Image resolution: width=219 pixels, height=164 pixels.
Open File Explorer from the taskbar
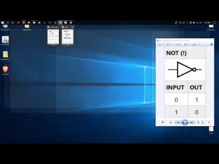[34, 23]
